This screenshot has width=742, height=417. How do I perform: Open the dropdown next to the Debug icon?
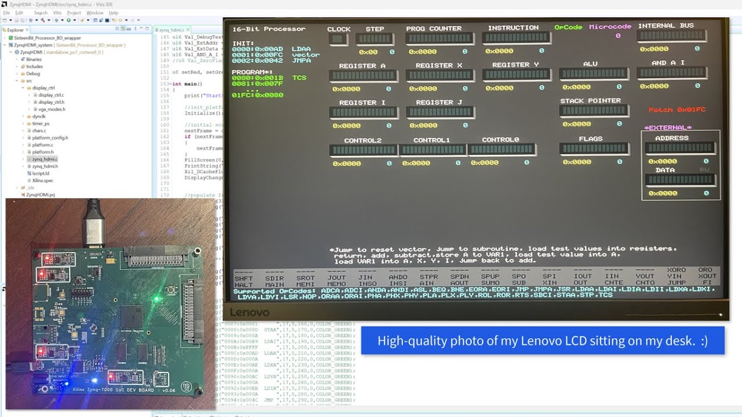point(62,20)
